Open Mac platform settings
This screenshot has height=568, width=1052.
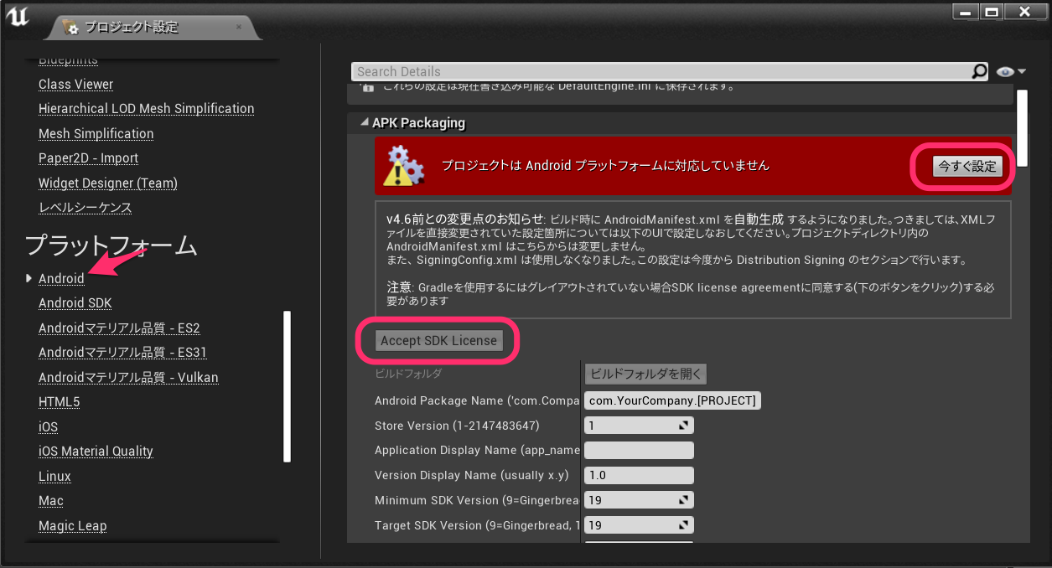pos(50,501)
